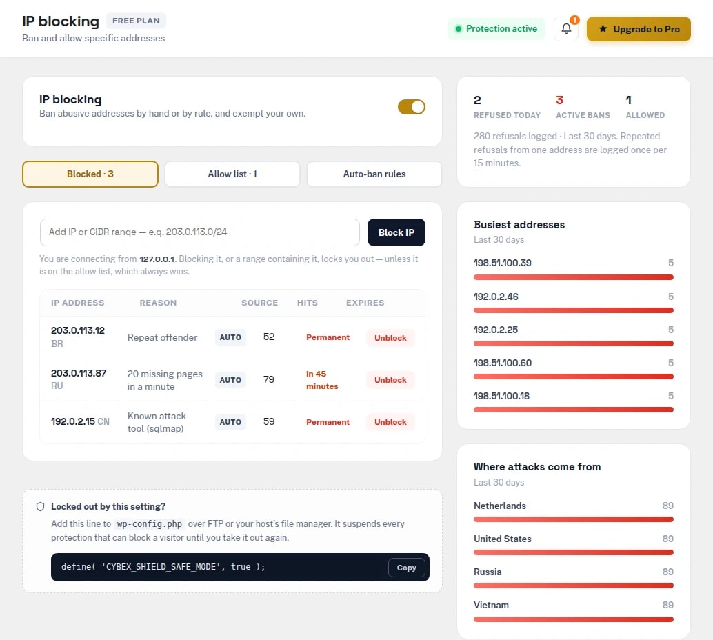Click hits value 59
Viewport: 713px width, 640px height.
tap(269, 421)
